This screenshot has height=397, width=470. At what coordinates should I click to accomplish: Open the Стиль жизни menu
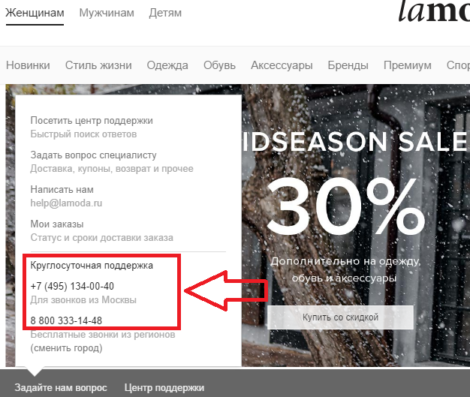click(98, 65)
